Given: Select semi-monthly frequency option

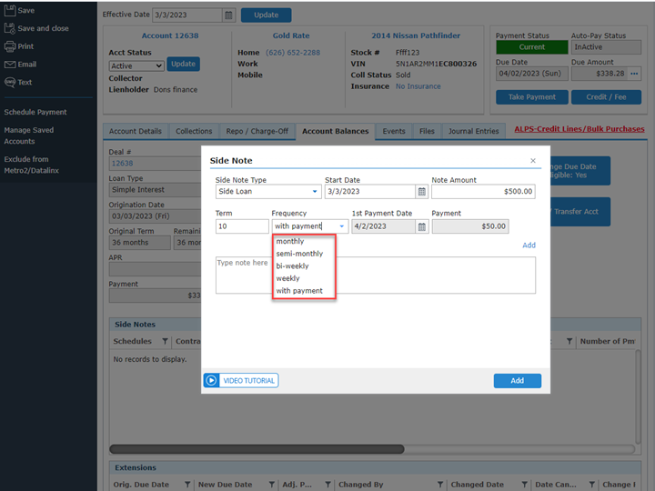Looking at the screenshot, I should coord(299,254).
